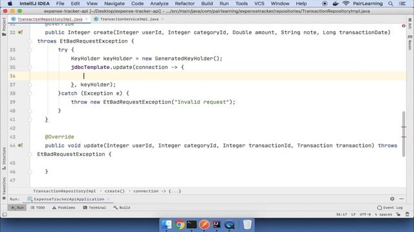Click create() in the breadcrumbs
Viewport: 414px width, 232px height.
pyautogui.click(x=114, y=191)
